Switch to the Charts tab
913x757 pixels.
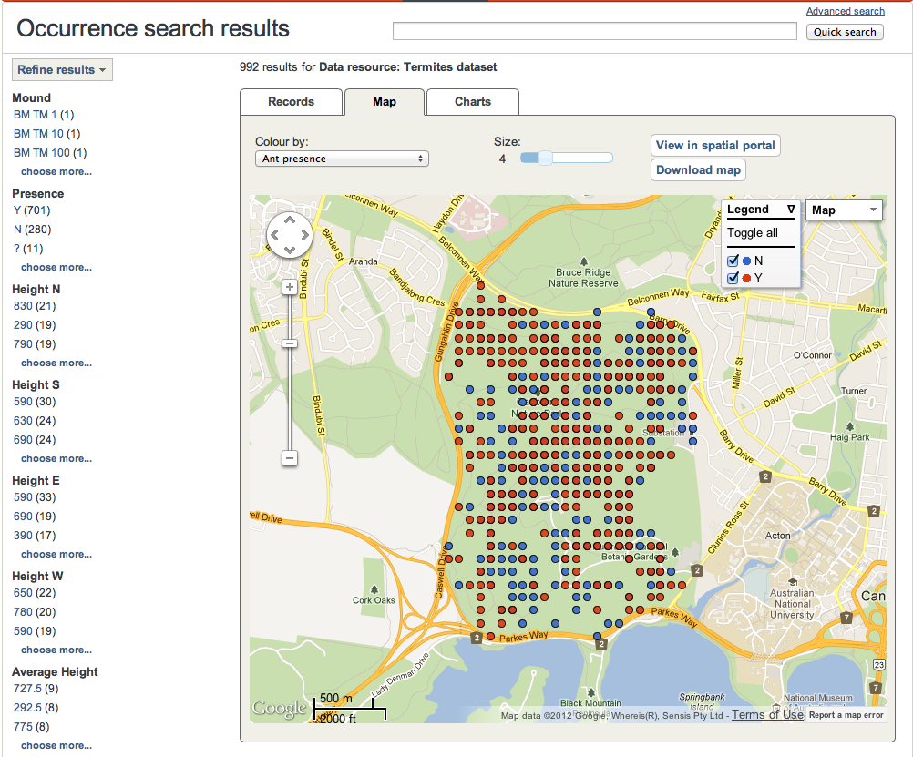pyautogui.click(x=473, y=102)
